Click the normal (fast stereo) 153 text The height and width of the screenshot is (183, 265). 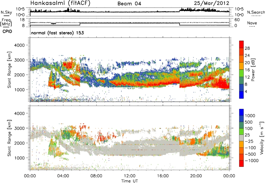[x=57, y=33]
